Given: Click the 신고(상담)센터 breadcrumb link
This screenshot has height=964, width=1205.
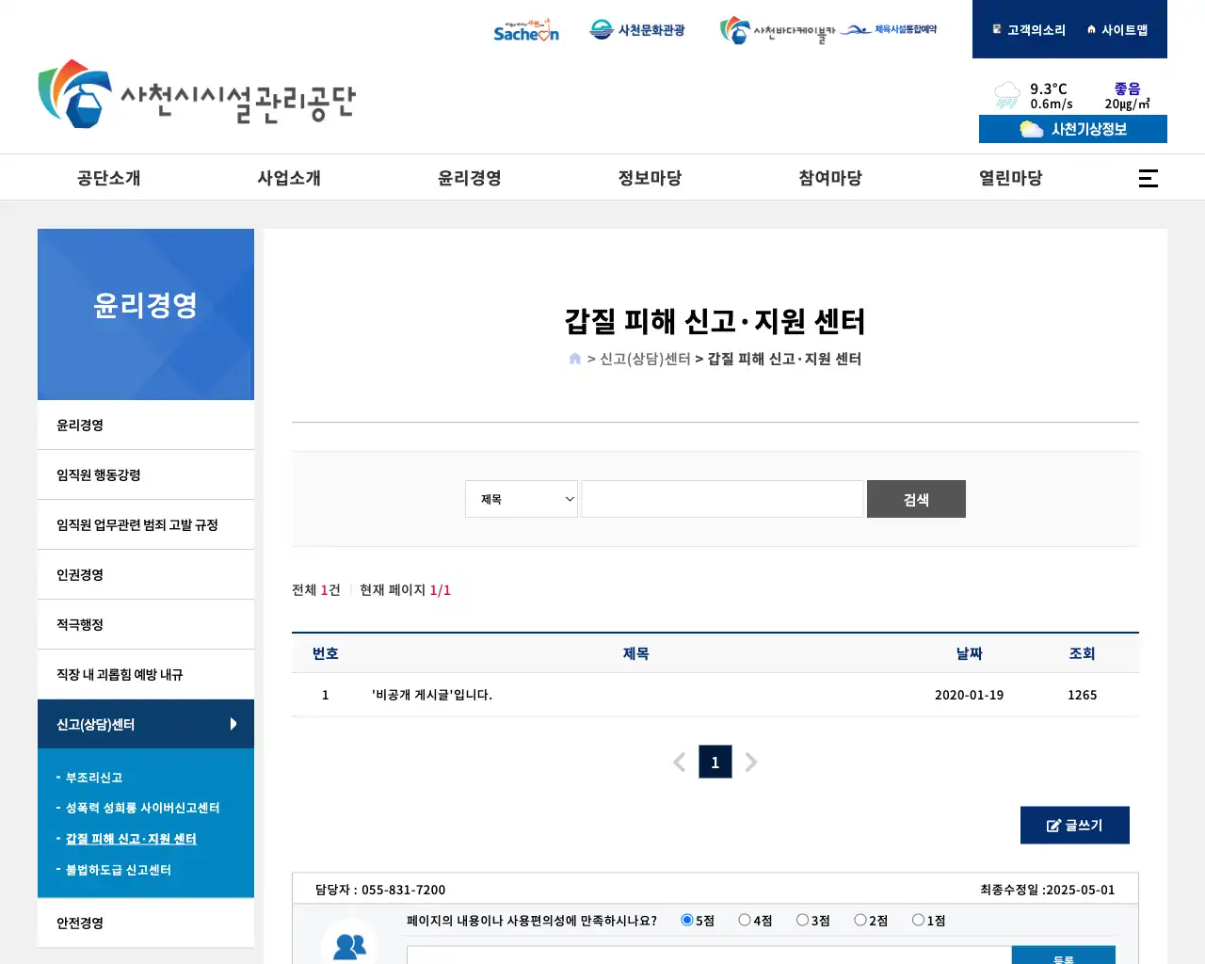Looking at the screenshot, I should click(646, 359).
